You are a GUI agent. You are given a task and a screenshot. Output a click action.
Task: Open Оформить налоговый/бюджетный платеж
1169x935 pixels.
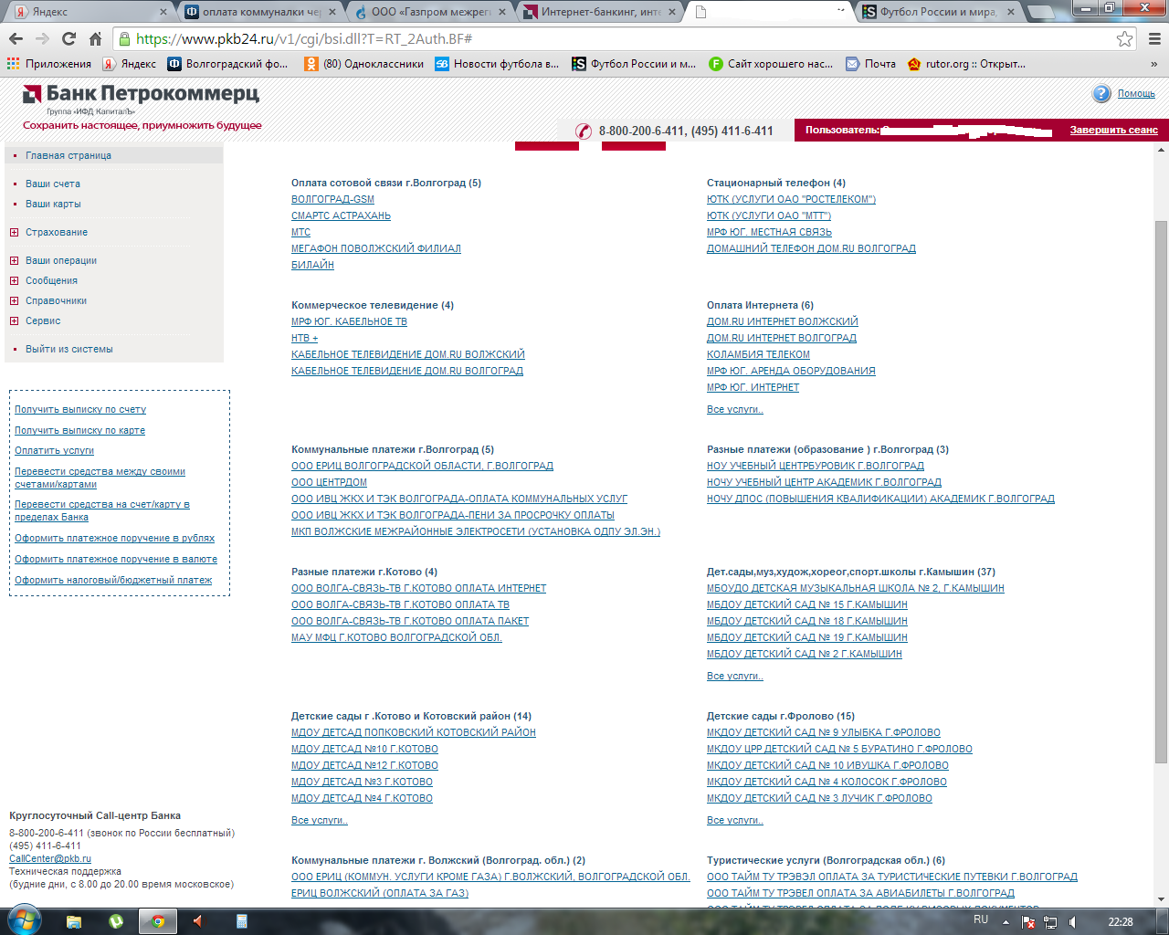coord(113,580)
